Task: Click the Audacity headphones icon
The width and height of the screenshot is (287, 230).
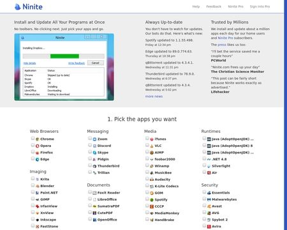Action: point(152,180)
